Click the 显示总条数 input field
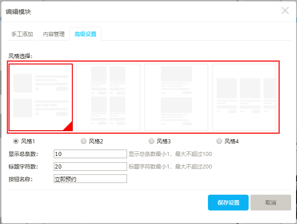The image size is (297, 224). pyautogui.click(x=90, y=154)
